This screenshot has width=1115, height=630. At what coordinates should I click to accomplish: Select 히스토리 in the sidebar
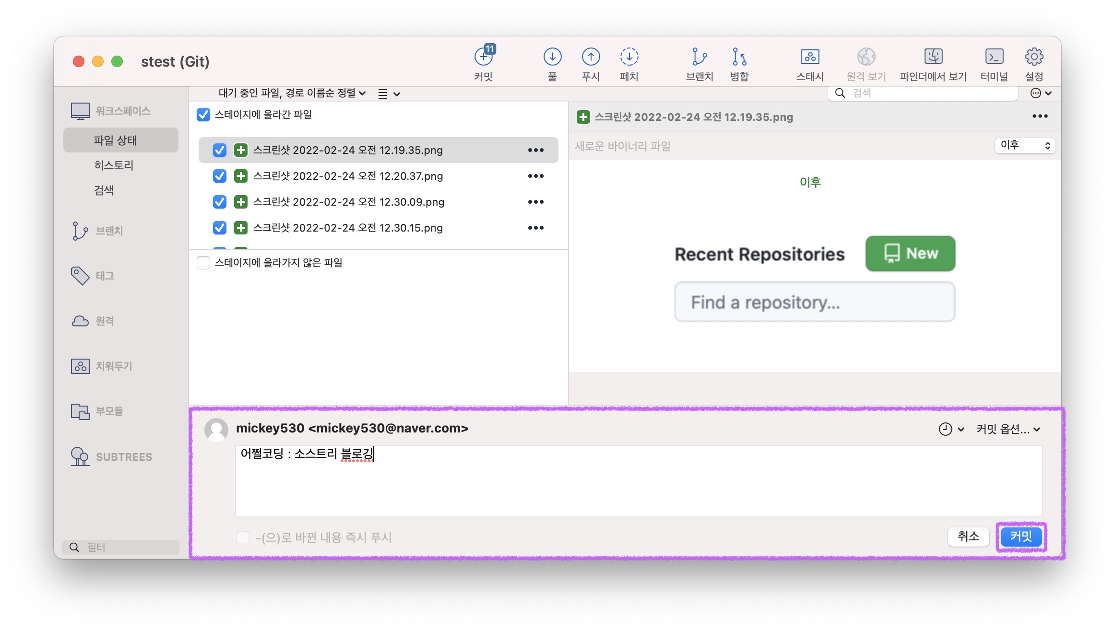click(114, 165)
